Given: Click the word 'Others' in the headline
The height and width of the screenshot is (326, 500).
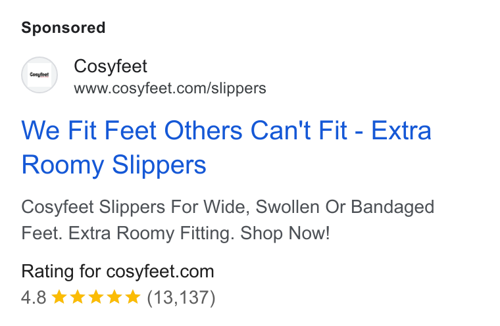Looking at the screenshot, I should [x=203, y=130].
